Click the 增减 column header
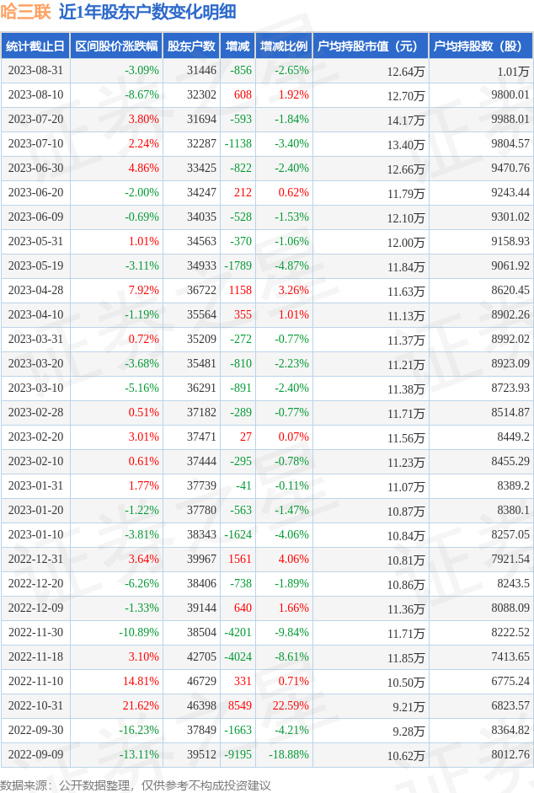534x793 pixels. [238, 46]
